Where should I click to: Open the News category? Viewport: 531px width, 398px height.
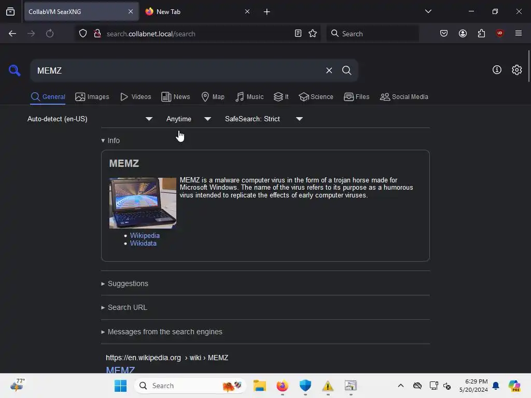[x=176, y=97]
